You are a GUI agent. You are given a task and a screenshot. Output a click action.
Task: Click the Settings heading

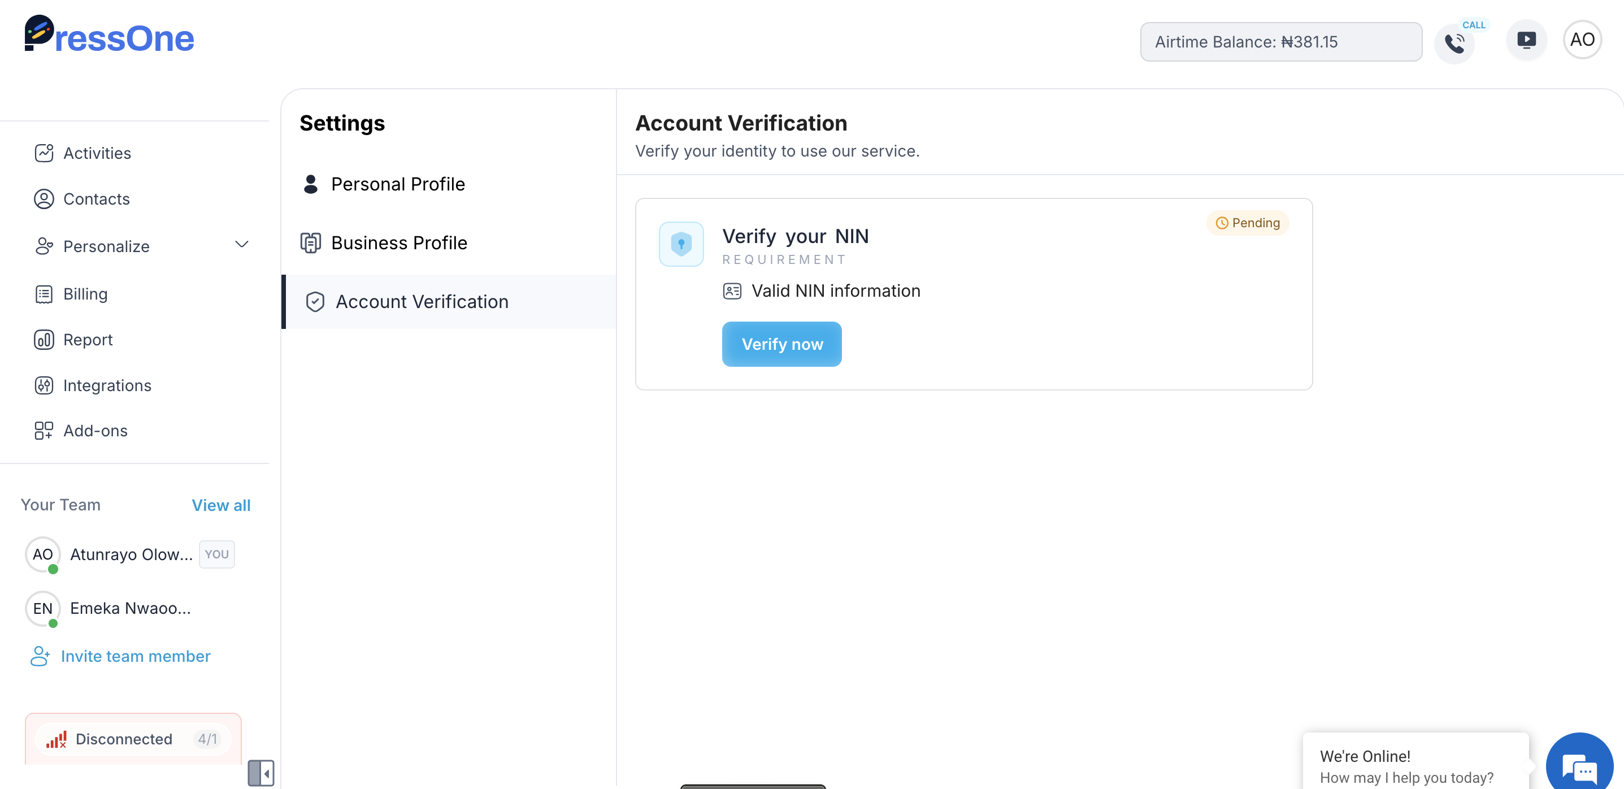coord(342,124)
